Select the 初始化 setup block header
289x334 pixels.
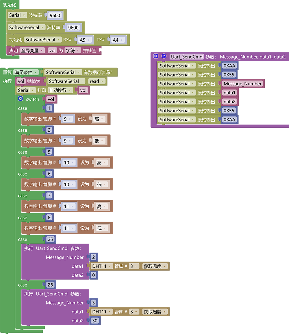click(x=10, y=4)
